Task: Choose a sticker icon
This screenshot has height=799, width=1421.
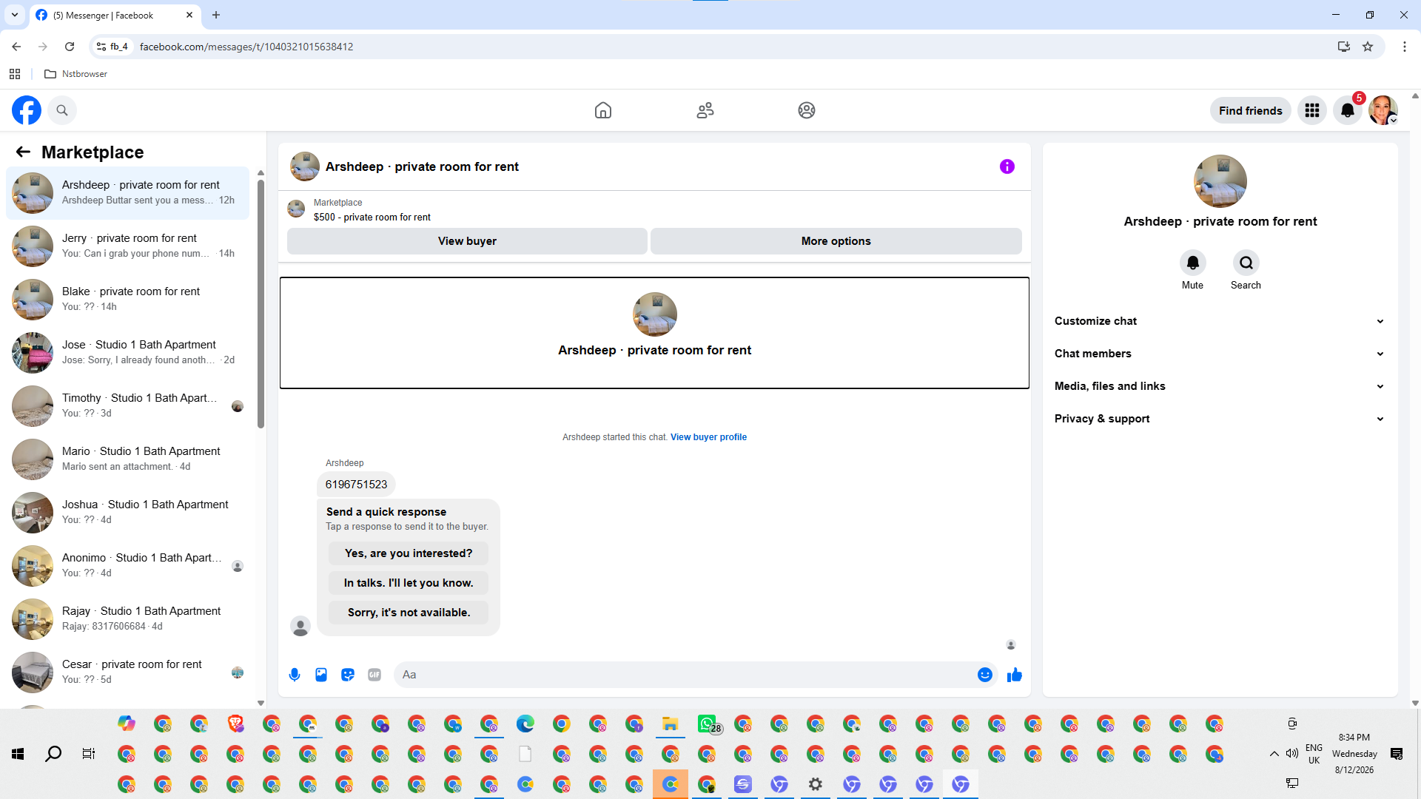Action: point(348,675)
